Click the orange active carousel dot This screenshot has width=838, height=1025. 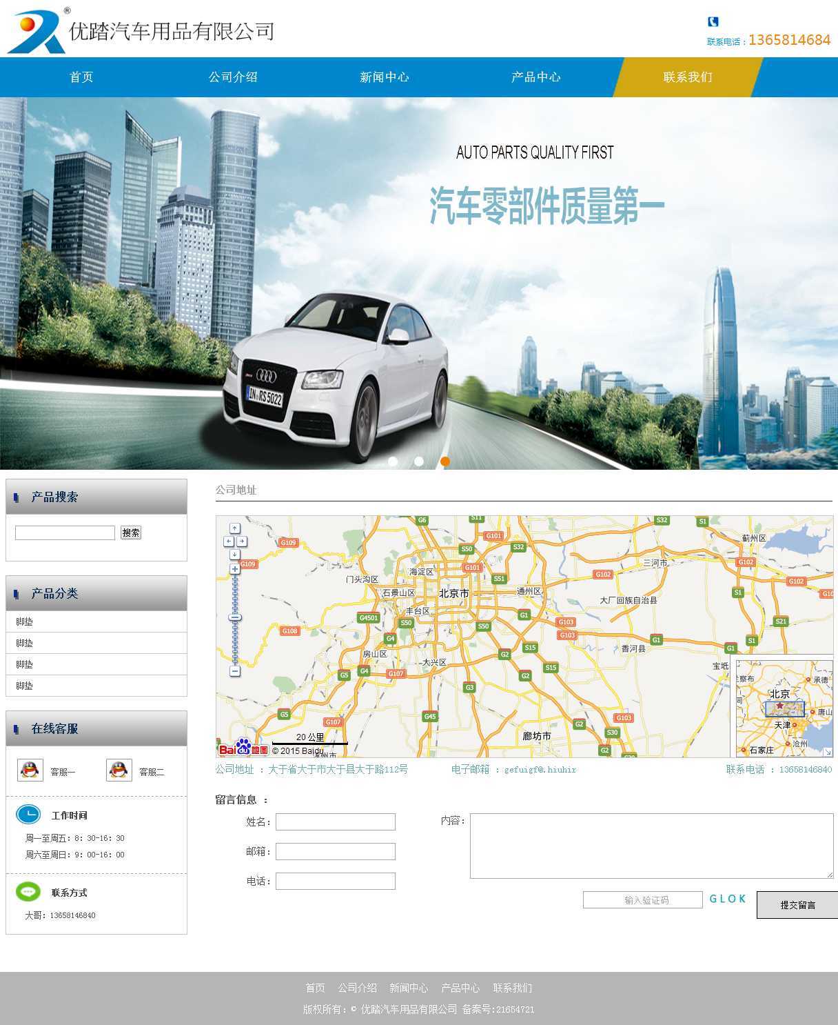coord(445,461)
